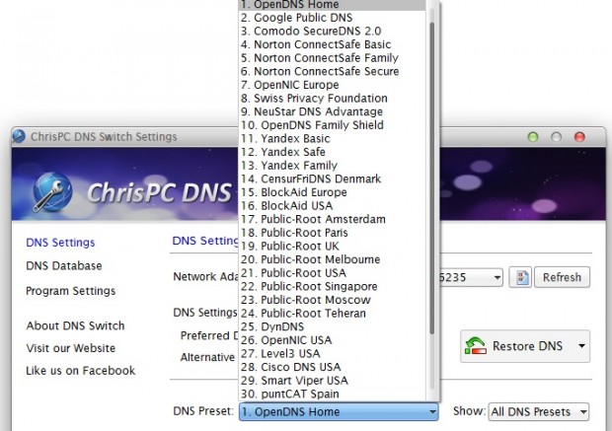Pick 27. Level3 USA preset
This screenshot has width=612, height=431.
click(332, 354)
